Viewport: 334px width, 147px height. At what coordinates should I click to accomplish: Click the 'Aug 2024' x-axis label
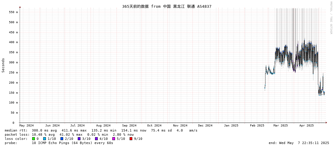coord(103,126)
